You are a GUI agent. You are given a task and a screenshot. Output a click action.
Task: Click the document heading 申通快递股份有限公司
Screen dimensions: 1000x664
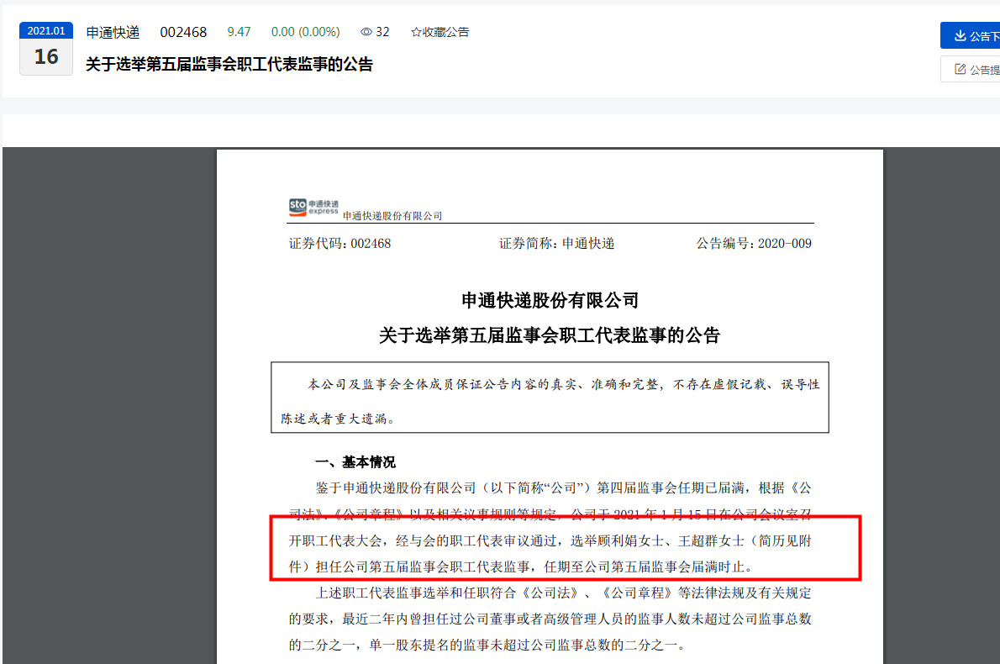tap(550, 300)
